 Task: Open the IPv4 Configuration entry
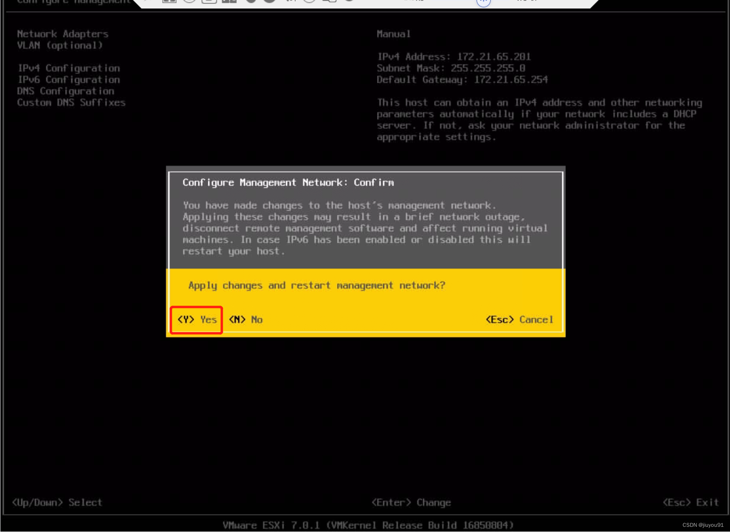point(68,68)
